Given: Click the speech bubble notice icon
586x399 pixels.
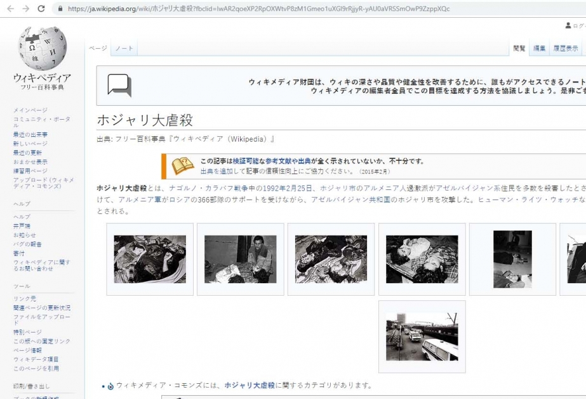Looking at the screenshot, I should [x=119, y=85].
